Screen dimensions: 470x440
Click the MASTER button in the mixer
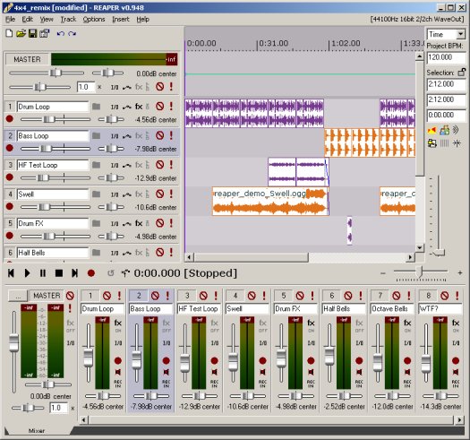coord(47,296)
